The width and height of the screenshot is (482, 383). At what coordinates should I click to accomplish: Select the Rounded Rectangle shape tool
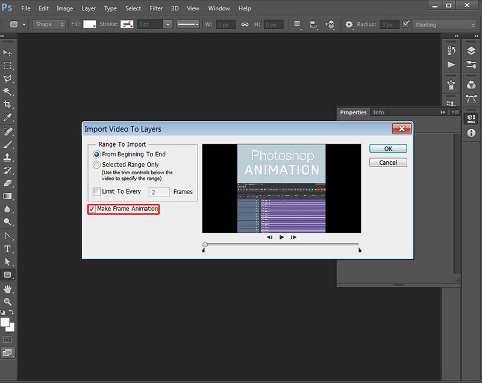pos(7,275)
